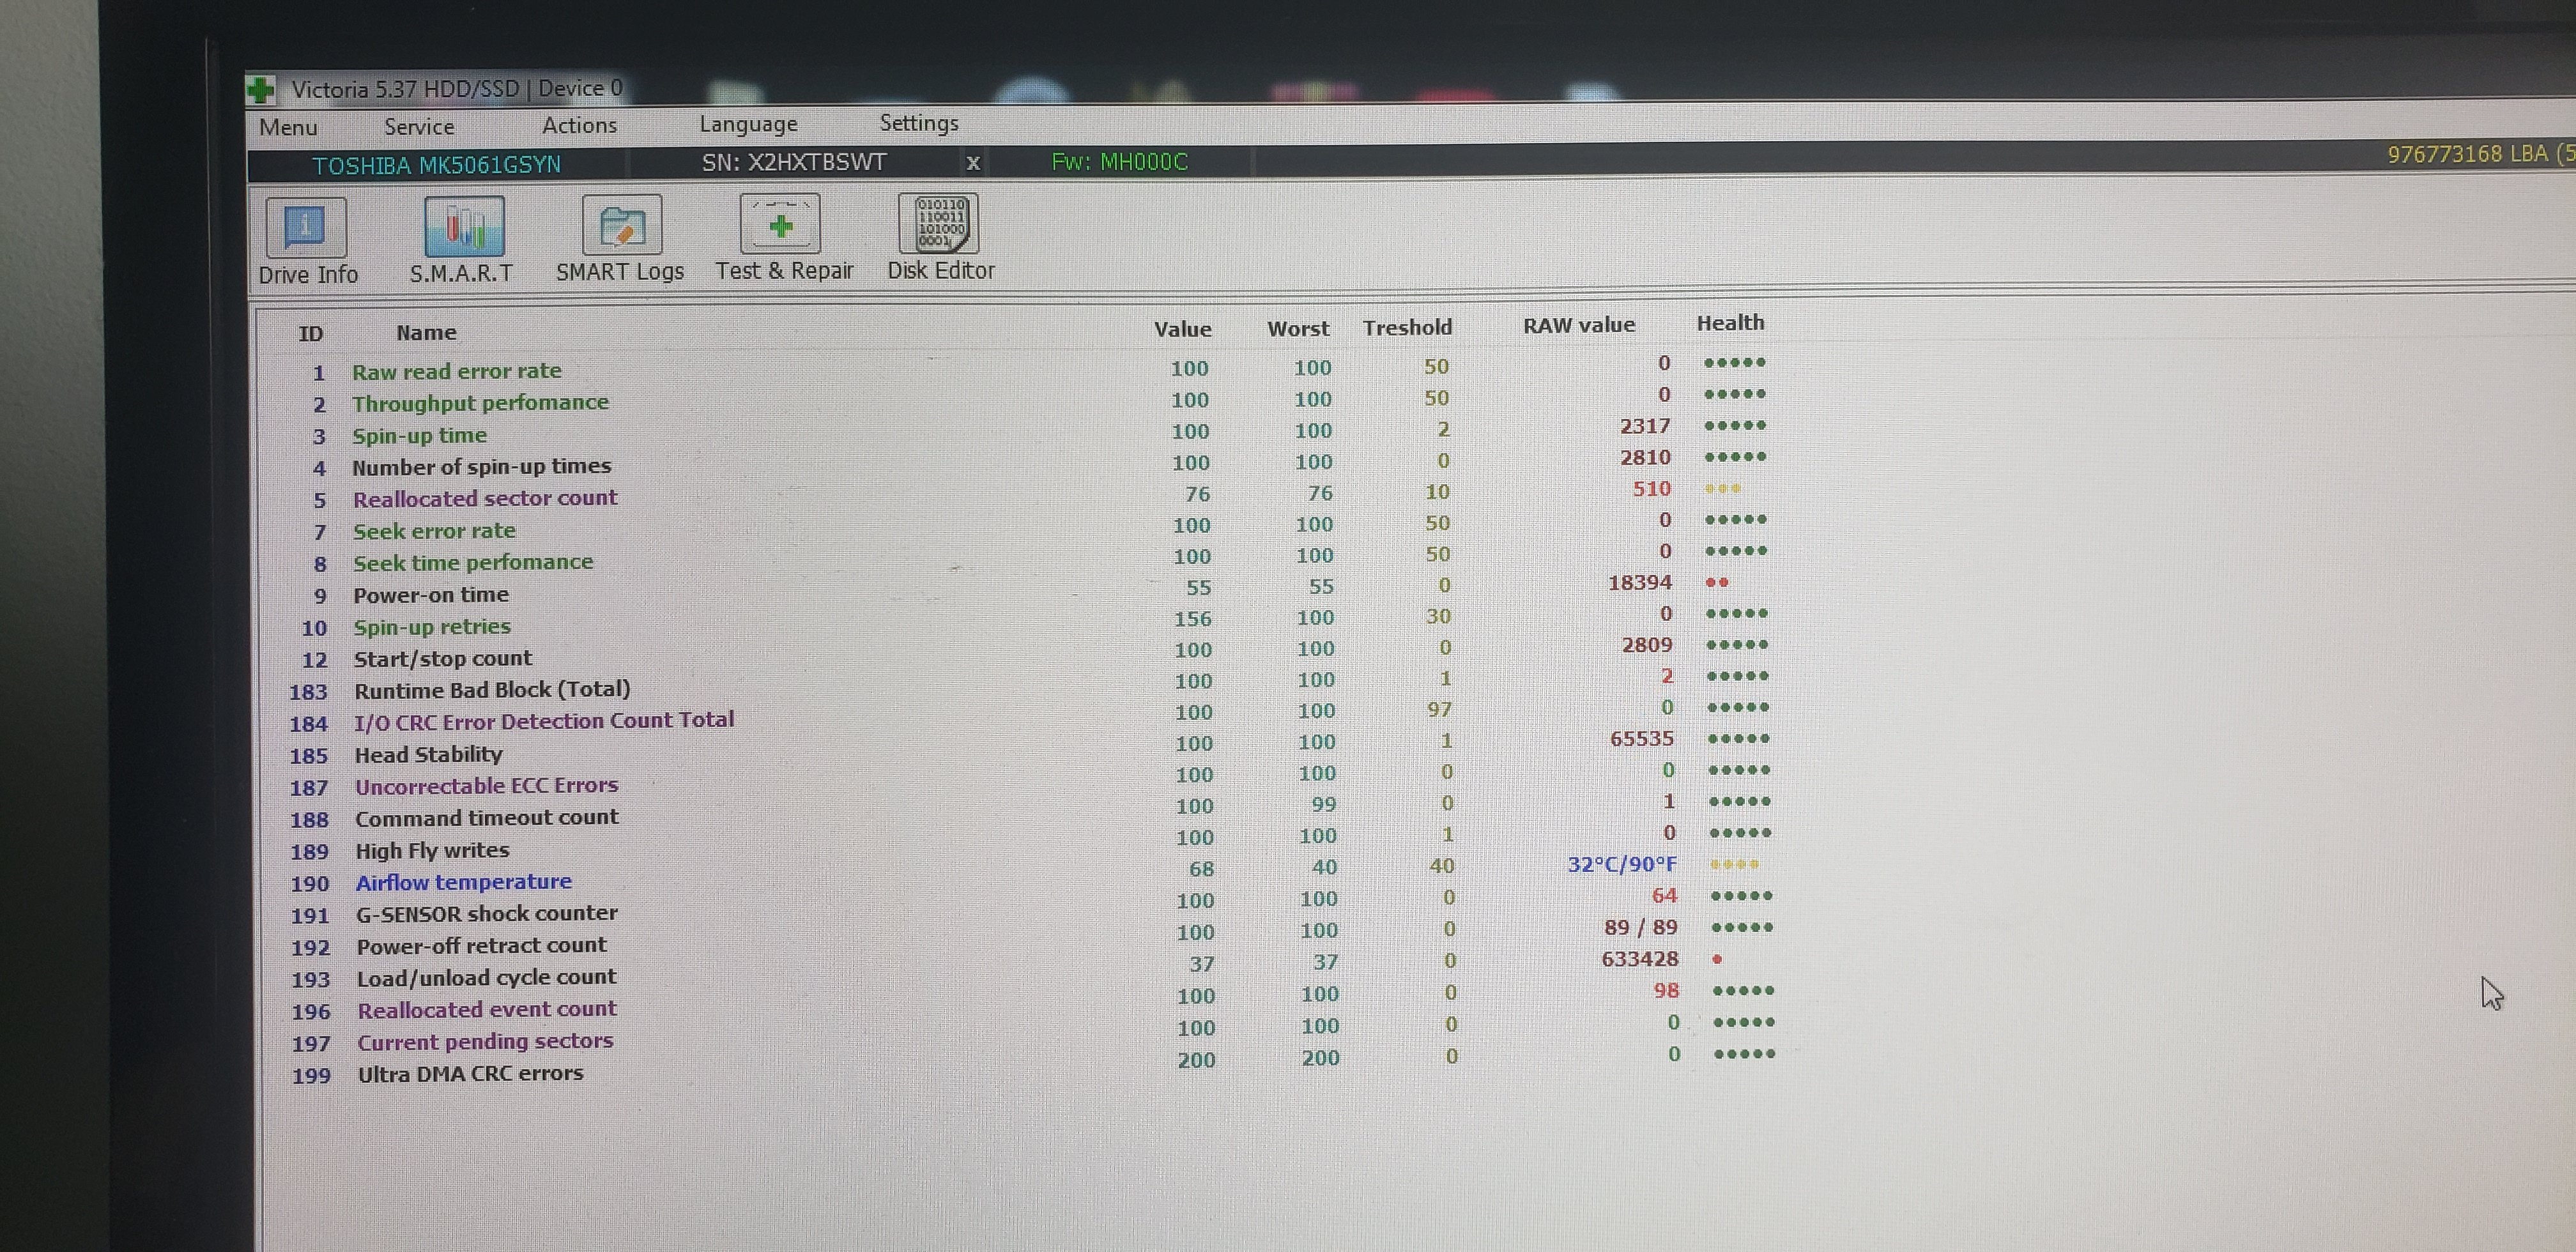Click the x next to serial number
2576x1252 pixels.
[972, 162]
